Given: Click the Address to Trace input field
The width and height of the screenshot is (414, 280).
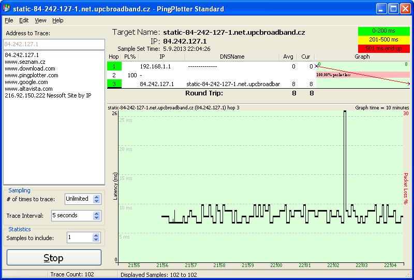Looking at the screenshot, I should coord(54,44).
